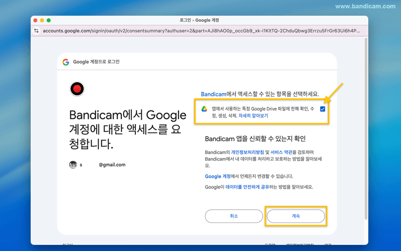Click the Bandicam red record app icon

[x=77, y=89]
